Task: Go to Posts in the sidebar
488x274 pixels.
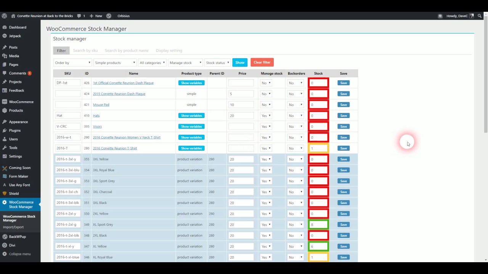Action: click(13, 47)
